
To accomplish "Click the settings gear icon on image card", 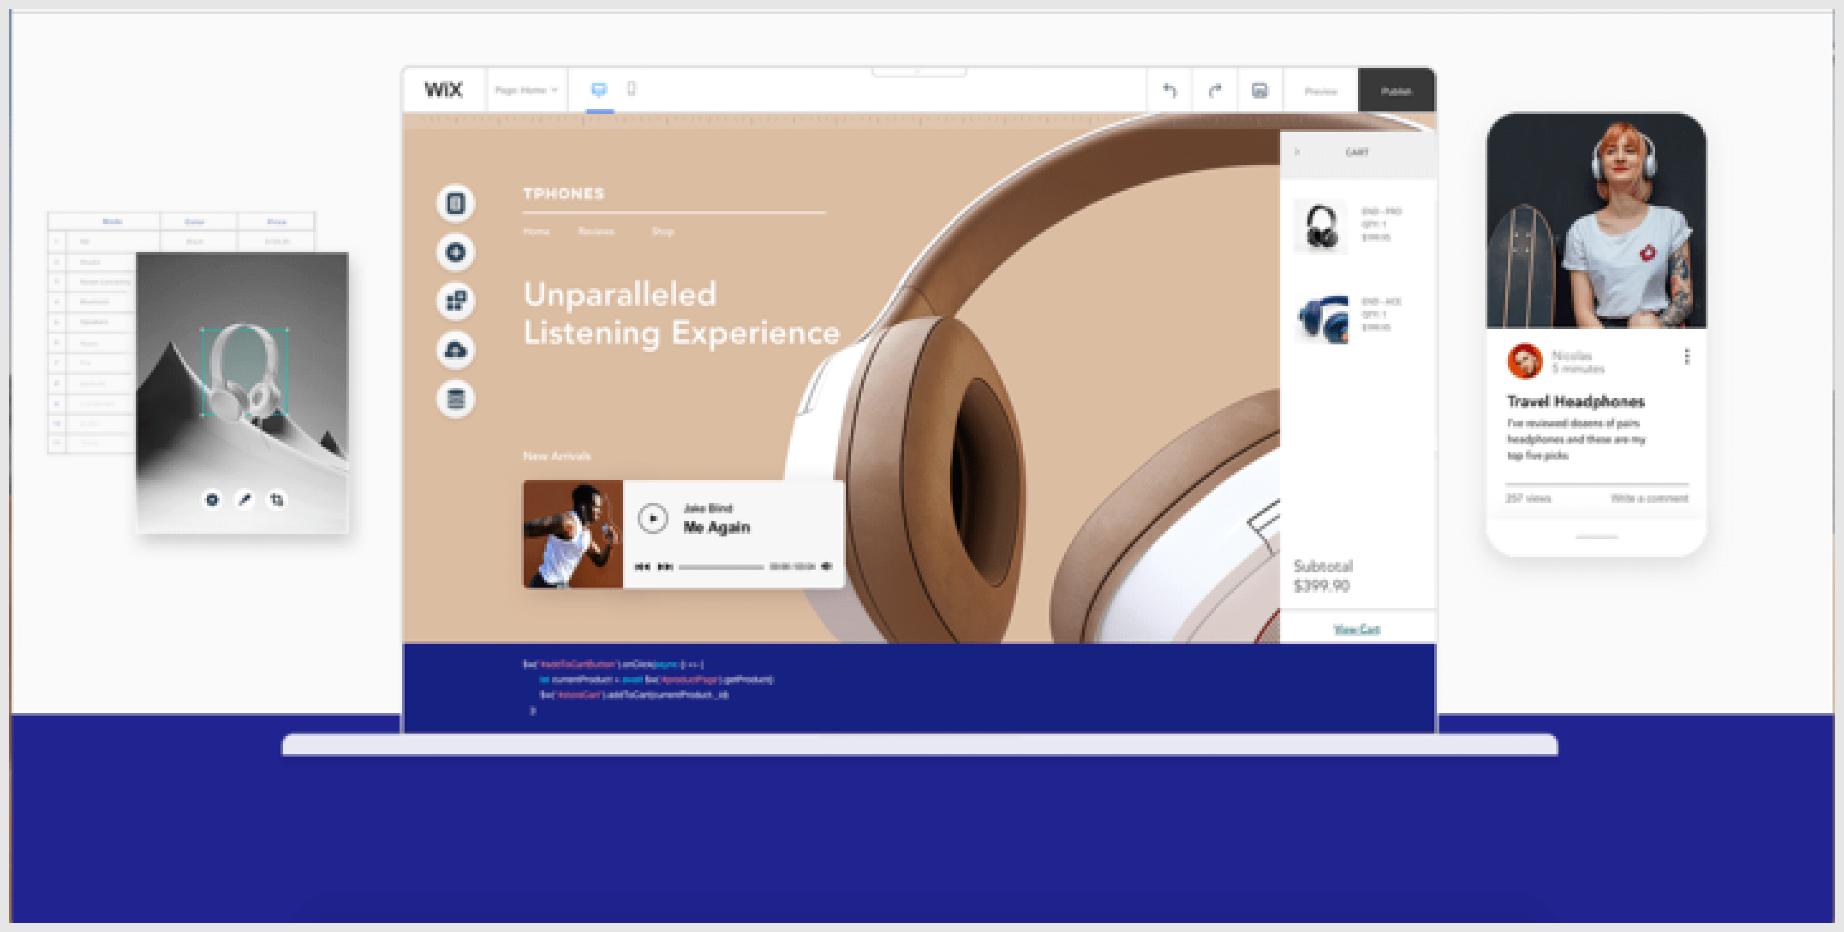I will pos(212,500).
